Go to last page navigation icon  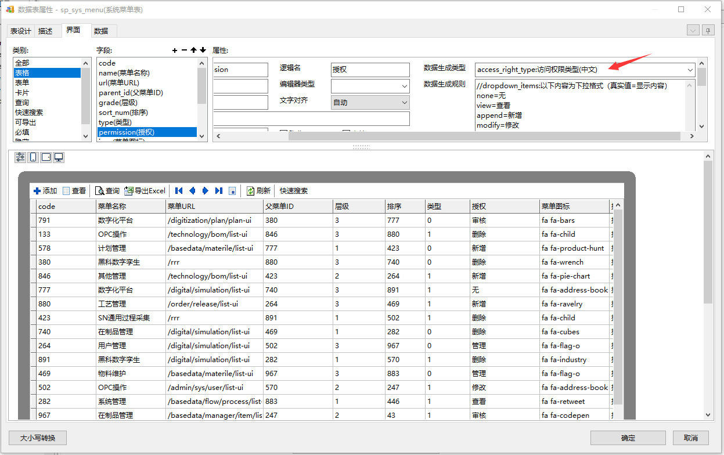(x=218, y=190)
